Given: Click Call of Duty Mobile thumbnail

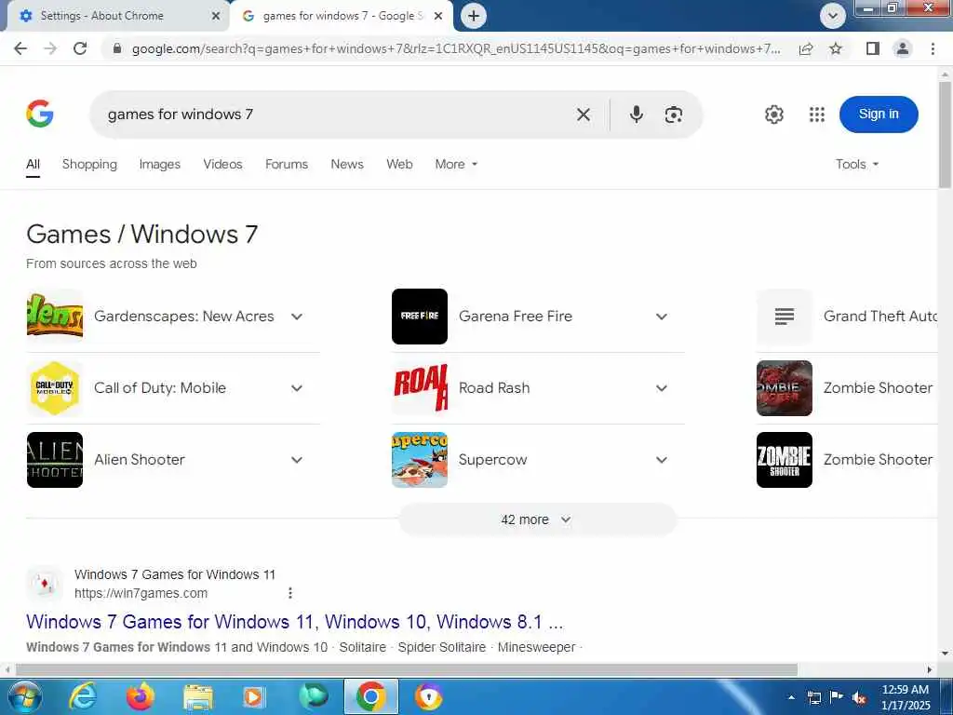Looking at the screenshot, I should (55, 388).
